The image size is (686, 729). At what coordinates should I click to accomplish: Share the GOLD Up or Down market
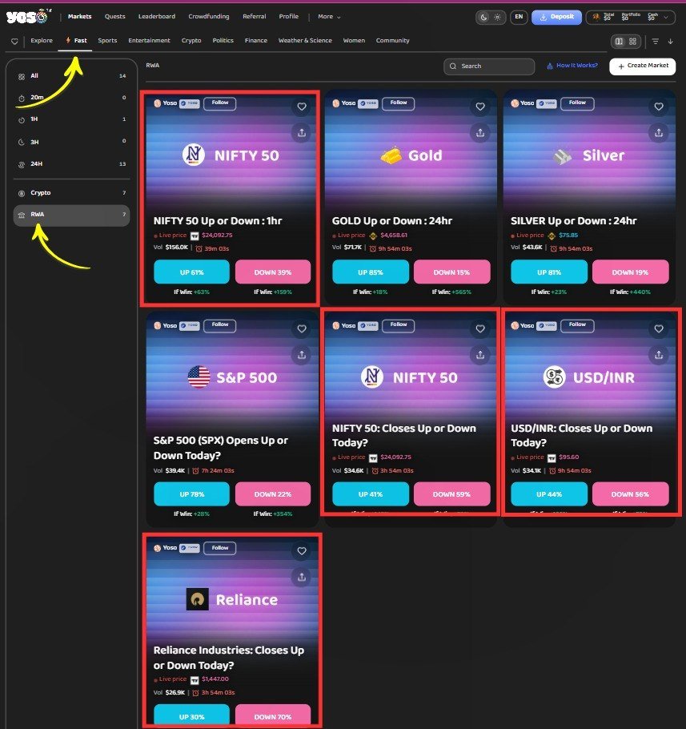479,133
